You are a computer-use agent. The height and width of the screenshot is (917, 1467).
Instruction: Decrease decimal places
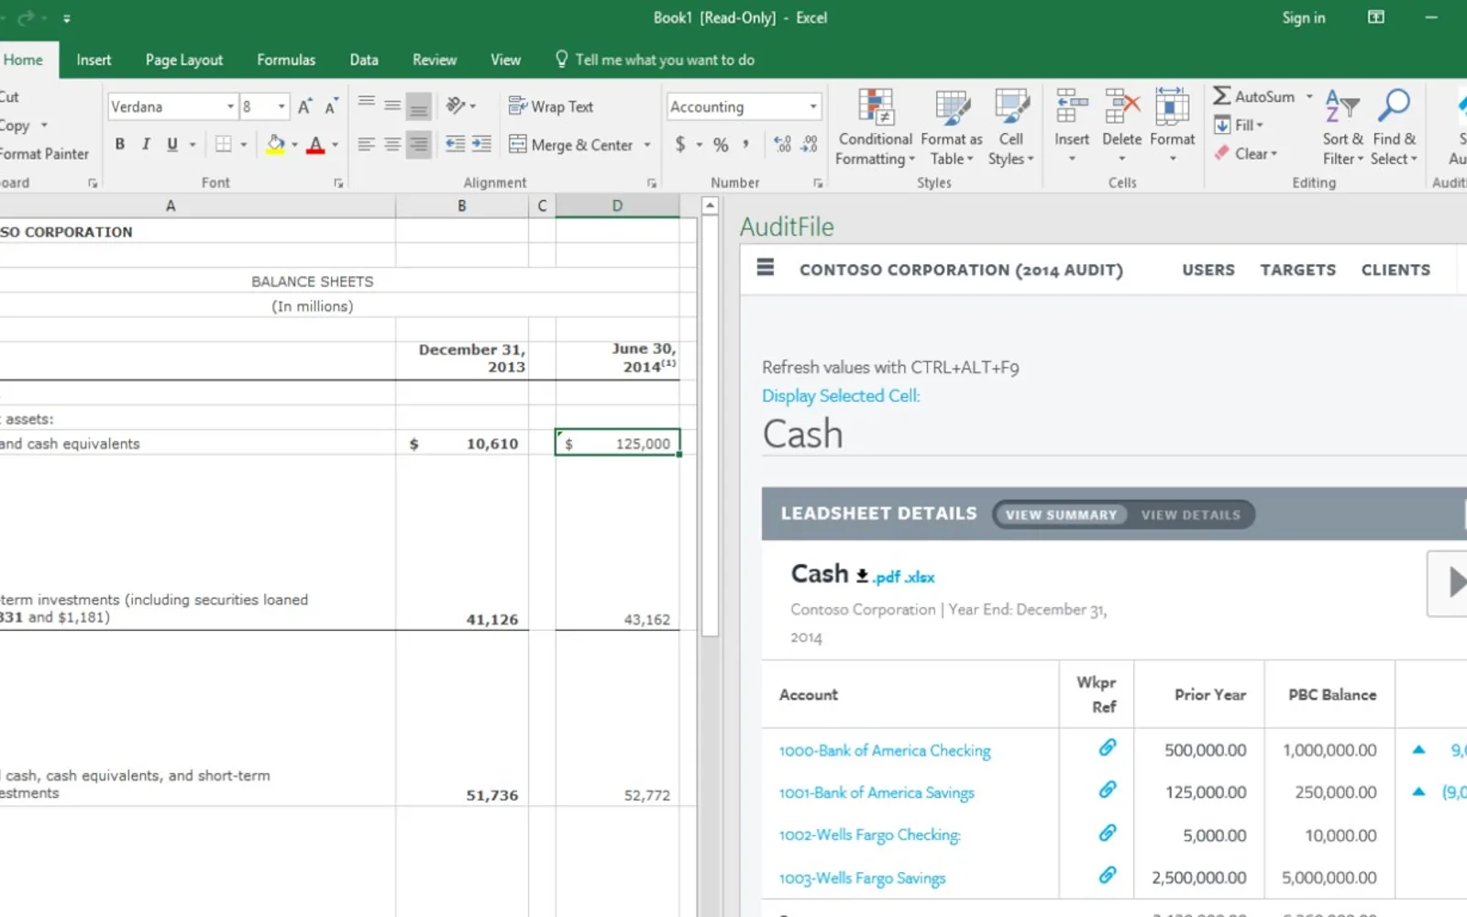(809, 144)
